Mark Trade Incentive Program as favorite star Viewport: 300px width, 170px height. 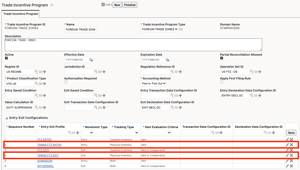tap(52, 5)
